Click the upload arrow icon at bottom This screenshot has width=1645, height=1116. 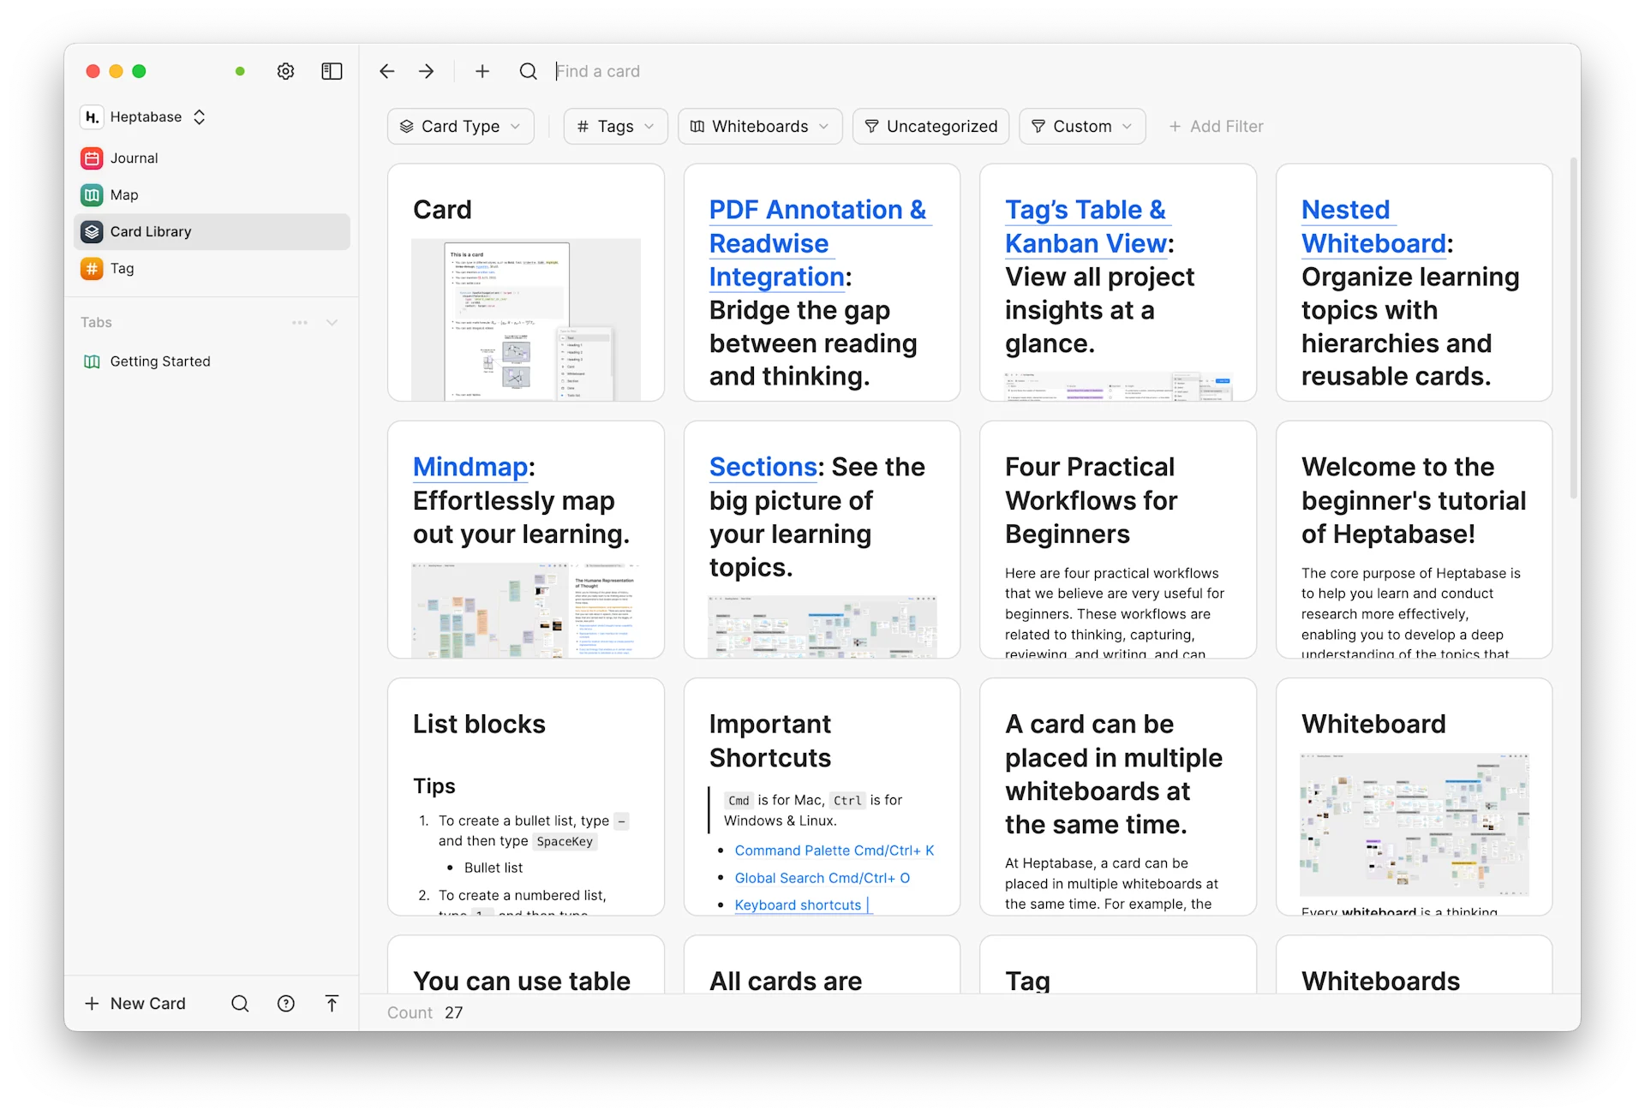(x=332, y=1004)
